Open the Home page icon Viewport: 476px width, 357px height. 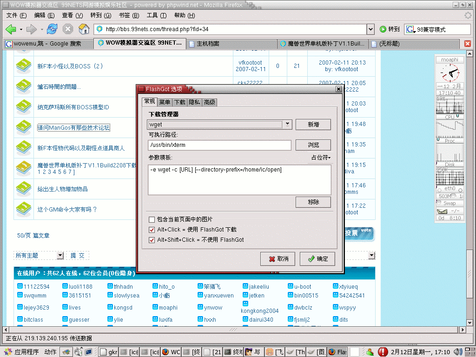click(x=84, y=29)
